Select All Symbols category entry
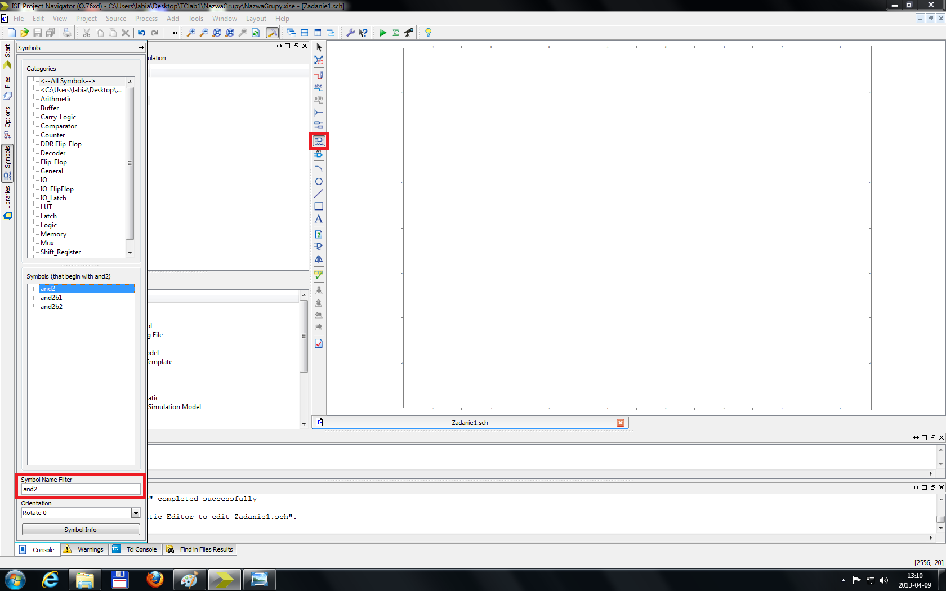Viewport: 946px width, 591px height. [68, 81]
